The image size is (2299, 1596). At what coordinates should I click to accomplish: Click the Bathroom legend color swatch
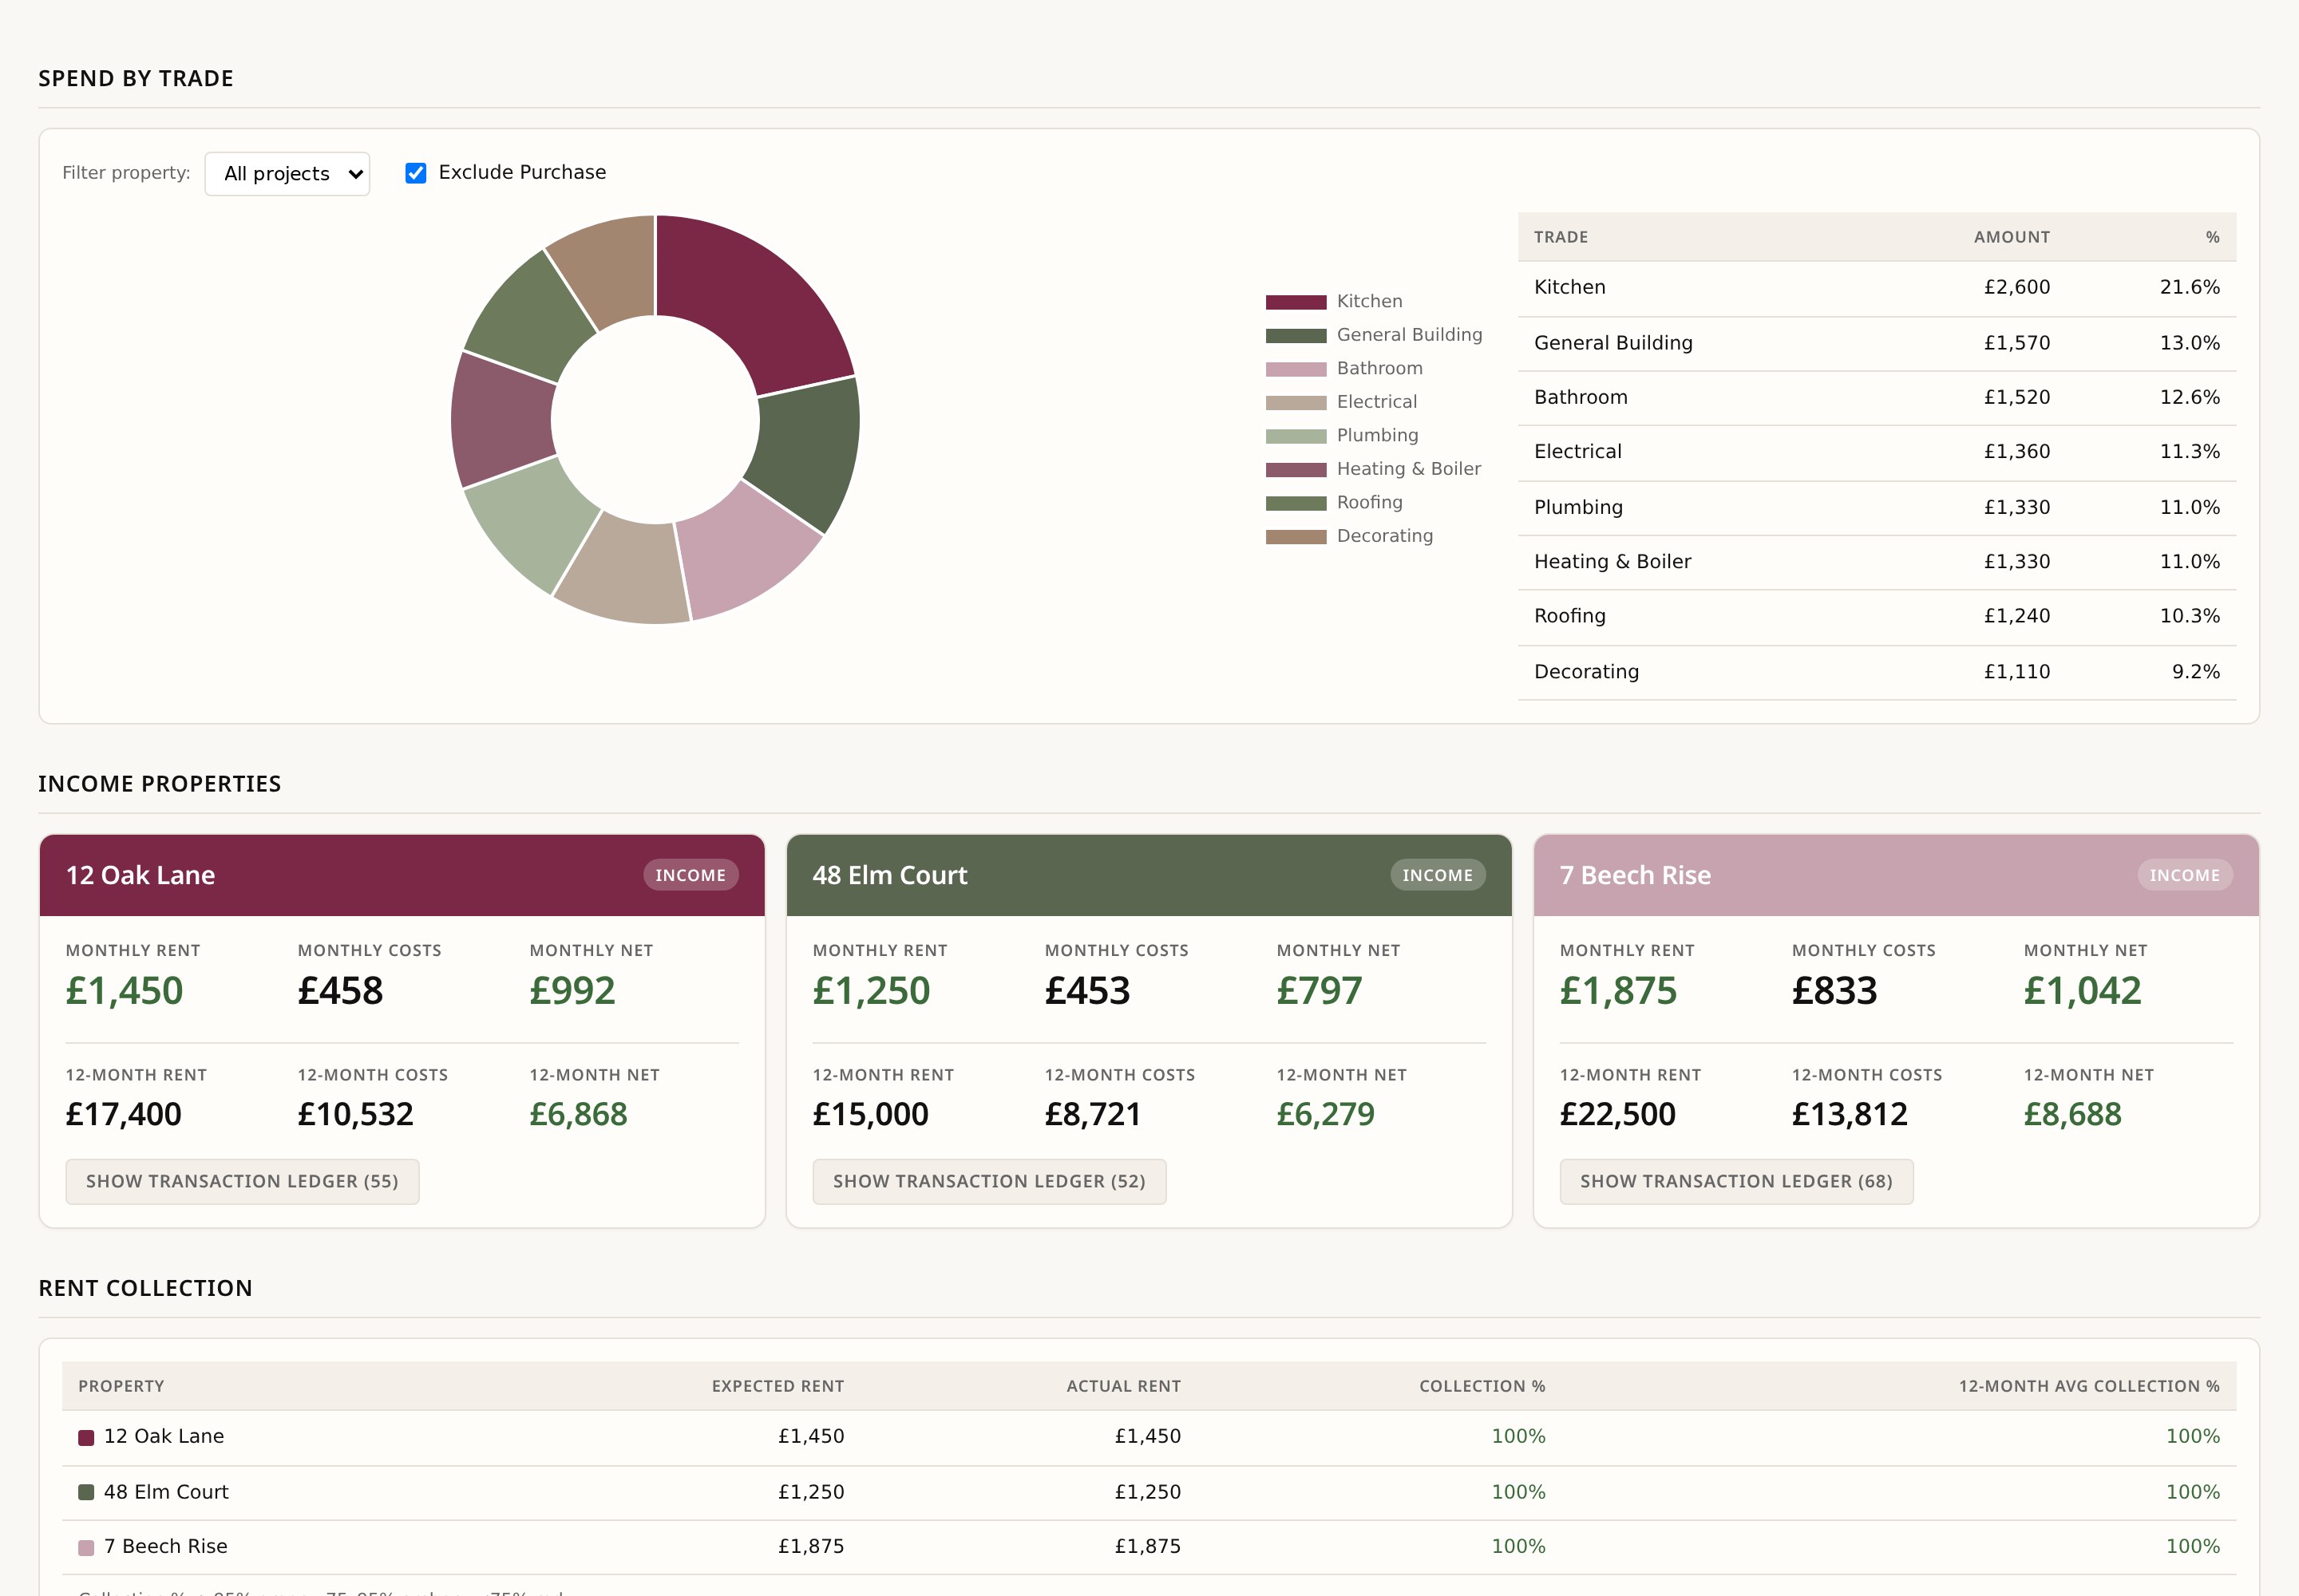coord(1296,369)
